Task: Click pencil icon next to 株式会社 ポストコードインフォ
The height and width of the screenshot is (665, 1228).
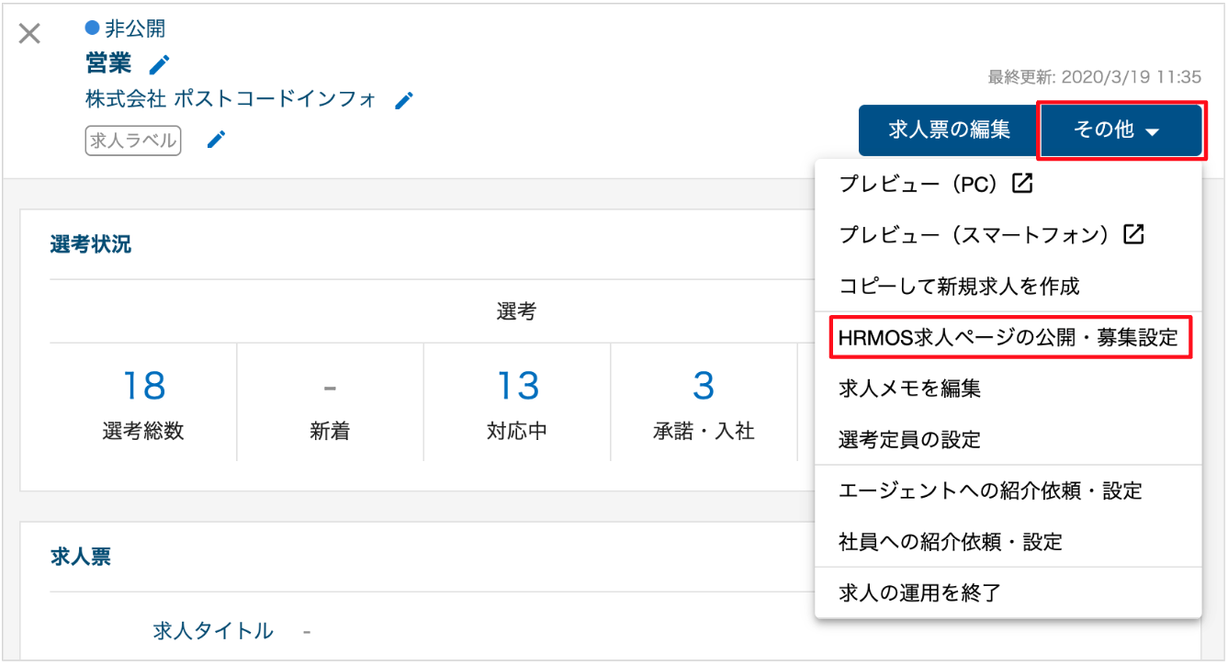Action: 404,100
